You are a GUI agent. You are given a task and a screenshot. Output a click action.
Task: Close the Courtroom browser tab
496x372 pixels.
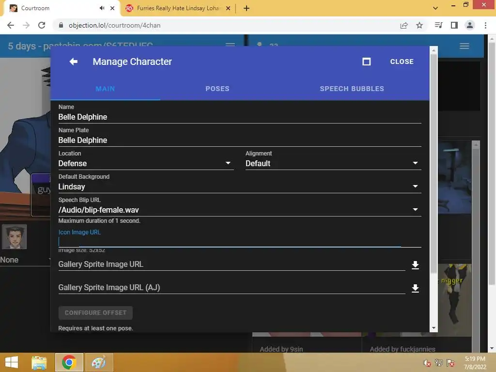click(112, 8)
